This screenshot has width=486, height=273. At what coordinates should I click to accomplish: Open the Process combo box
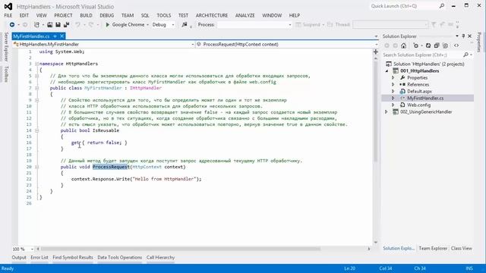click(254, 25)
